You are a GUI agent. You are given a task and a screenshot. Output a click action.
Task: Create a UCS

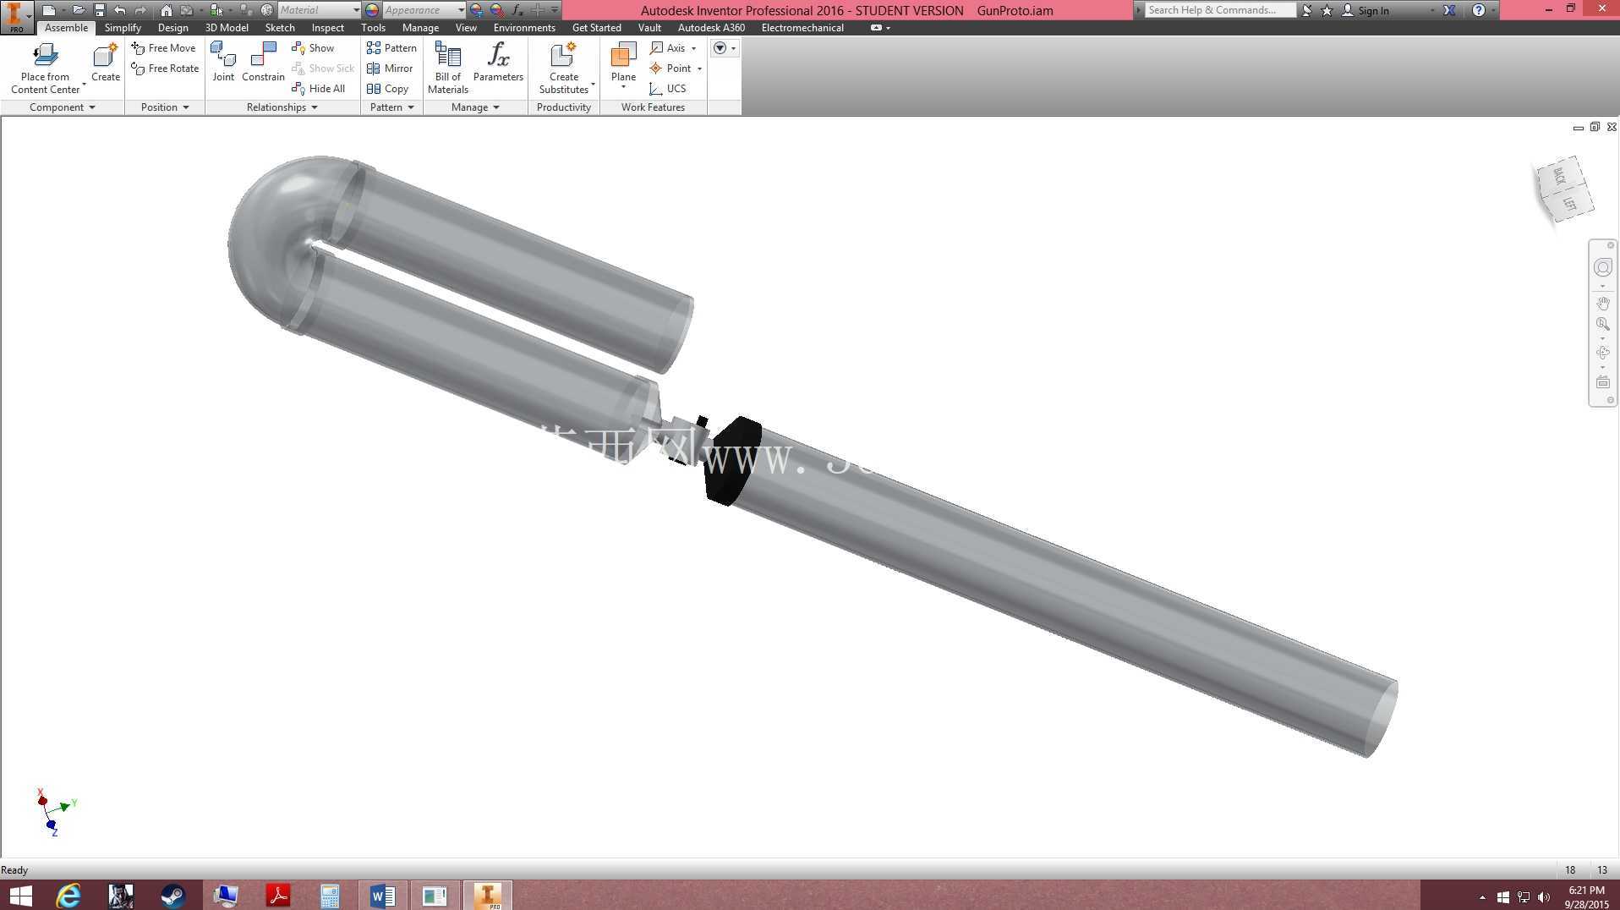click(667, 89)
